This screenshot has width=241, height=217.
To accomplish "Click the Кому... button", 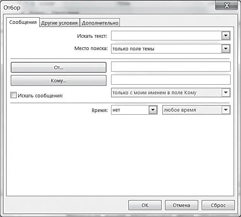I will [59, 80].
